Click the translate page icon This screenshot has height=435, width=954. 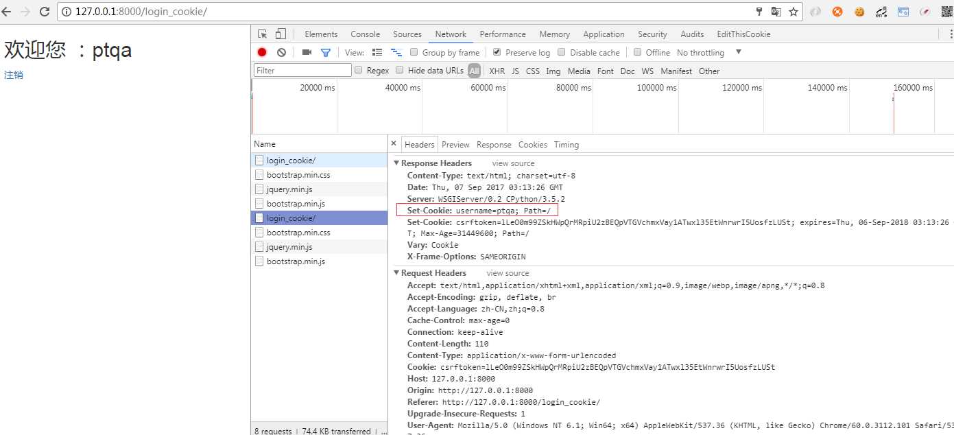776,12
